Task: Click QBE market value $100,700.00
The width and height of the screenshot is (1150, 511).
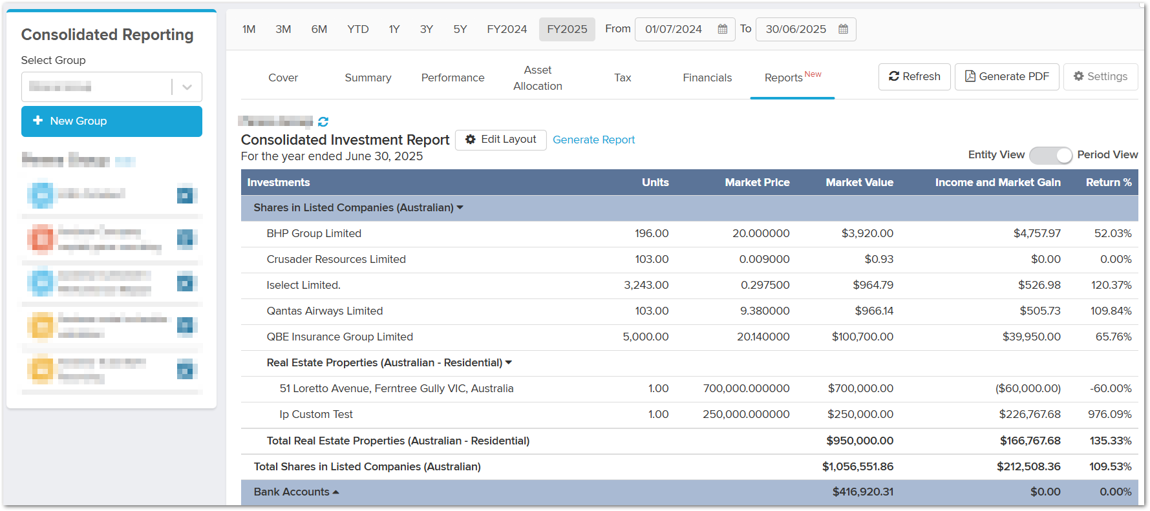Action: [862, 337]
